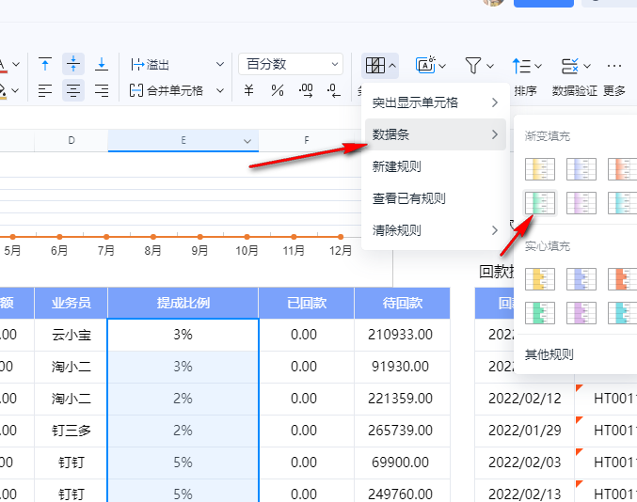Viewport: 637px width, 502px height.
Task: Open conditional formatting grid icon
Action: point(375,65)
